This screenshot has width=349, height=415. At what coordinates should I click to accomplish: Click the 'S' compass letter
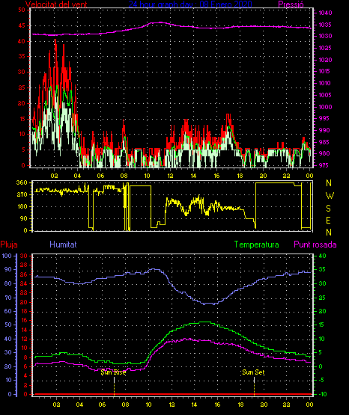tap(328, 209)
